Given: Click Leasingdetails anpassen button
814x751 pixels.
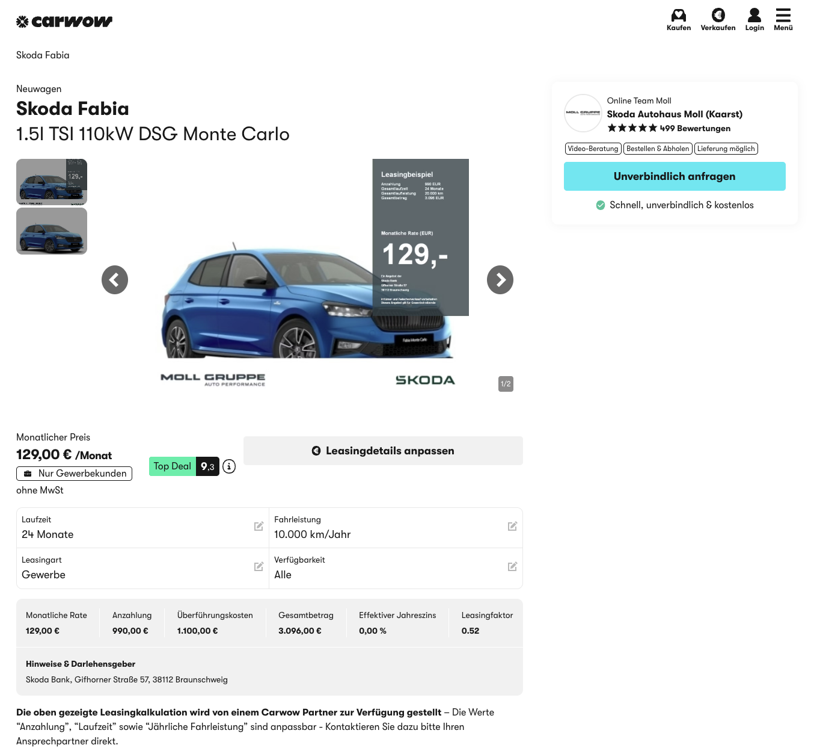Looking at the screenshot, I should pyautogui.click(x=383, y=451).
